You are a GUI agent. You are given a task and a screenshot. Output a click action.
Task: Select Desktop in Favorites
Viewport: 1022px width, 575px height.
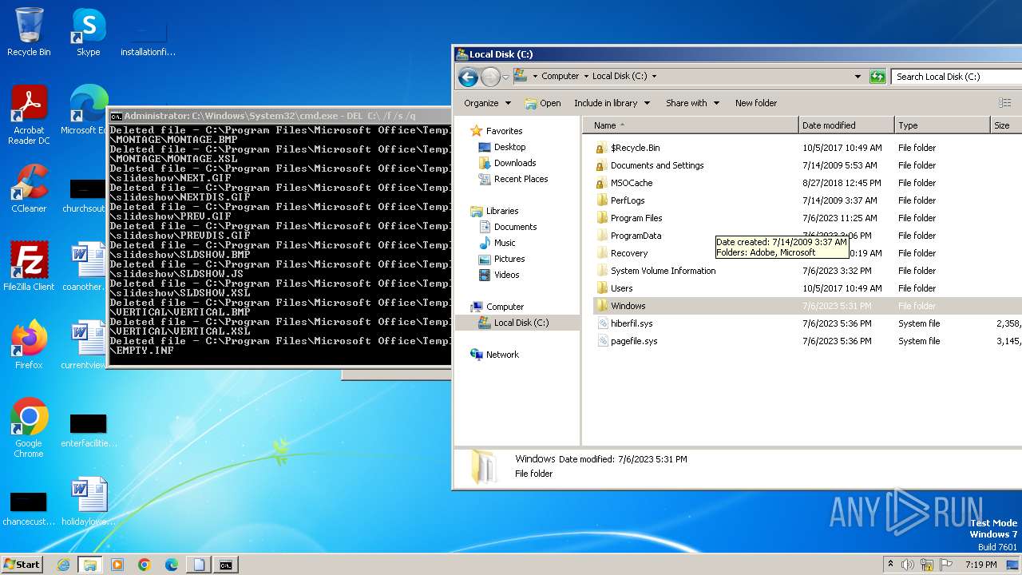[x=509, y=147]
